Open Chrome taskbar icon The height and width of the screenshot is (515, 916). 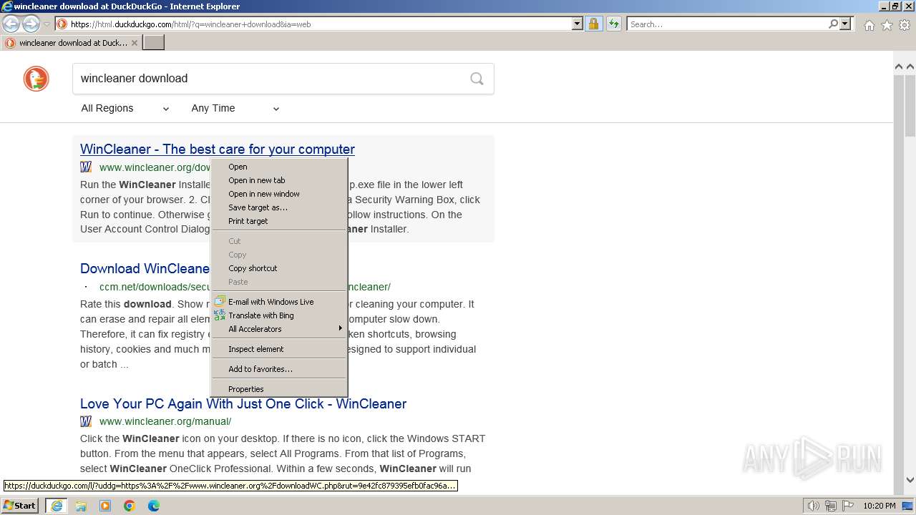point(130,506)
